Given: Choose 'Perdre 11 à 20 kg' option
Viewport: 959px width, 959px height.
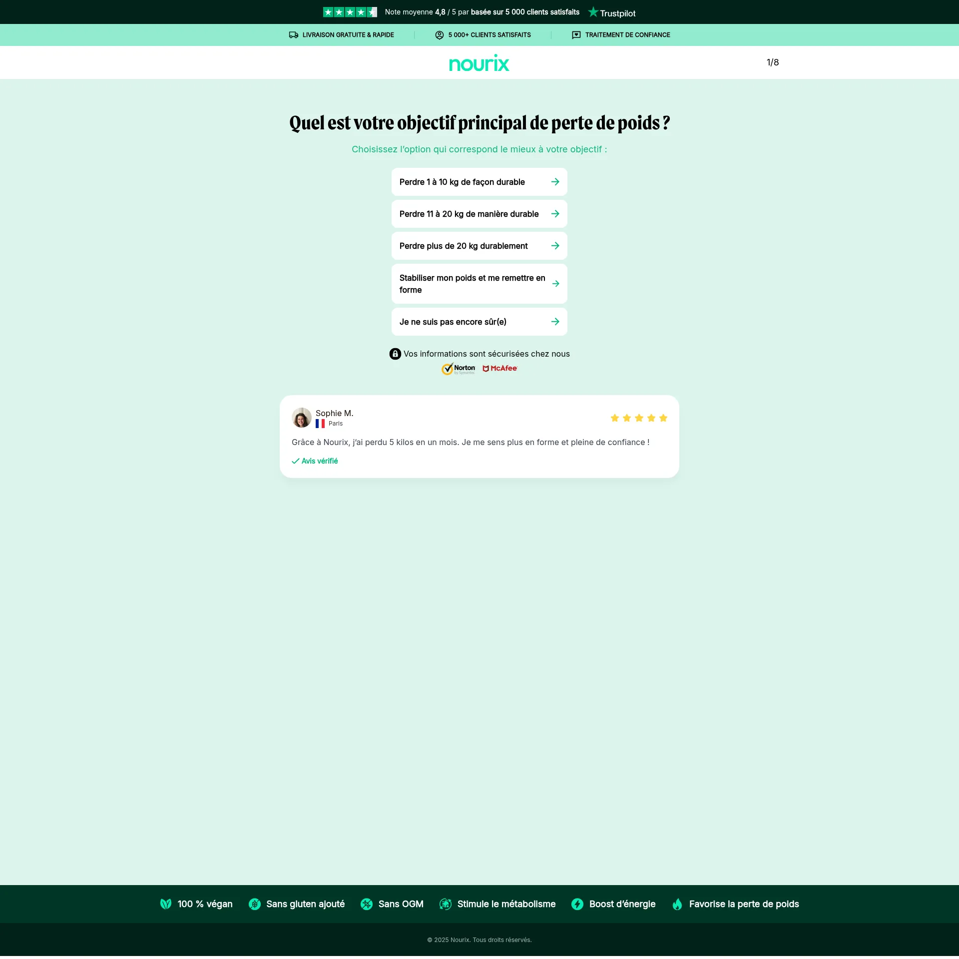Looking at the screenshot, I should pos(479,214).
